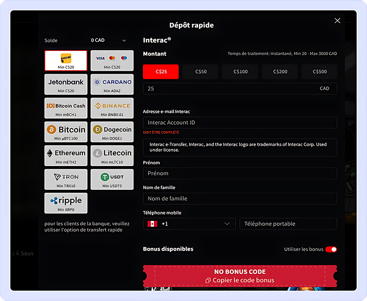Click the Interac trademark notice text
The height and width of the screenshot is (301, 367).
click(238, 147)
